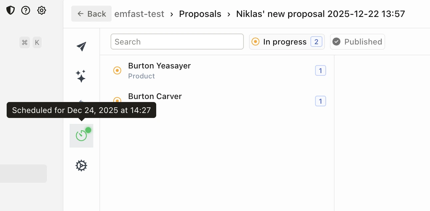Click the green scheduled timer icon
The height and width of the screenshot is (211, 430).
pyautogui.click(x=81, y=136)
